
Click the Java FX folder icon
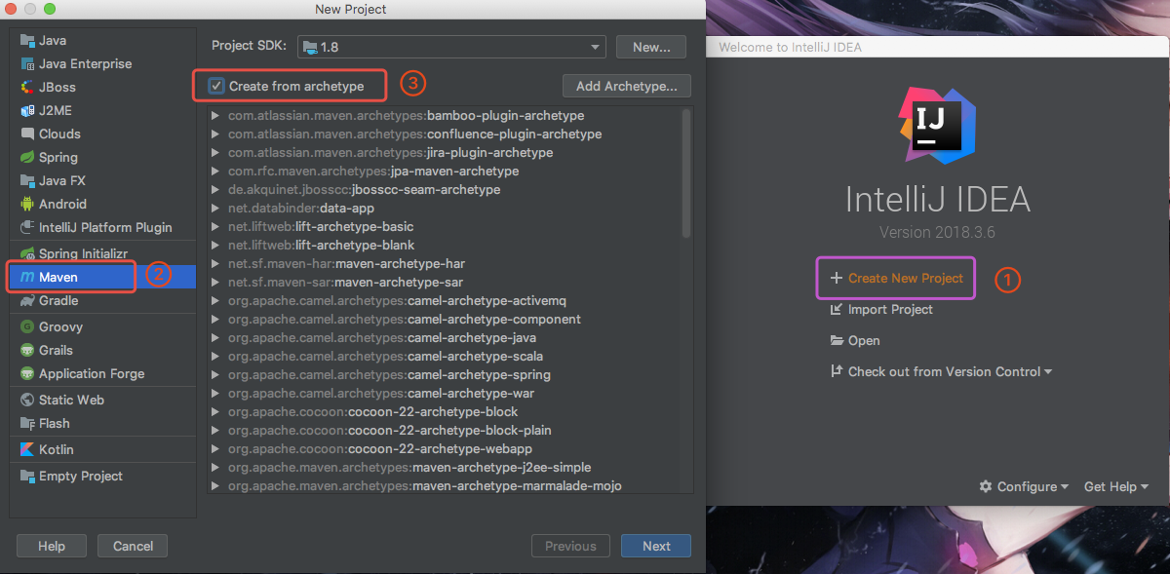tap(27, 181)
